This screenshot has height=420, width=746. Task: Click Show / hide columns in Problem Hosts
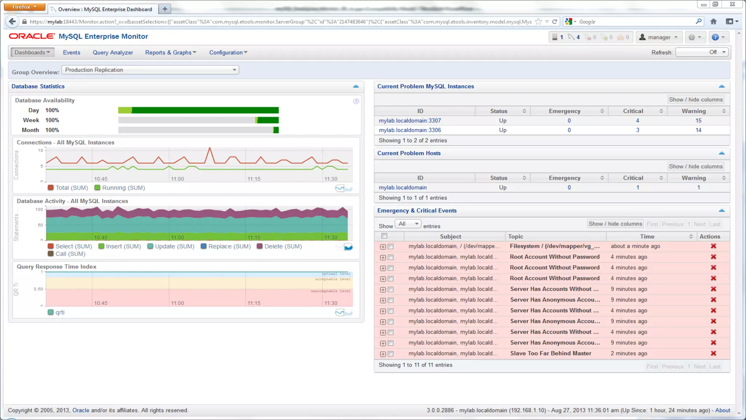695,166
